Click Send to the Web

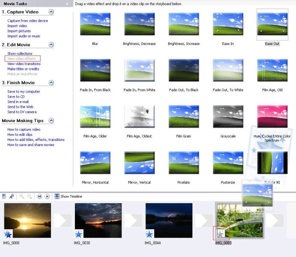tap(21, 107)
